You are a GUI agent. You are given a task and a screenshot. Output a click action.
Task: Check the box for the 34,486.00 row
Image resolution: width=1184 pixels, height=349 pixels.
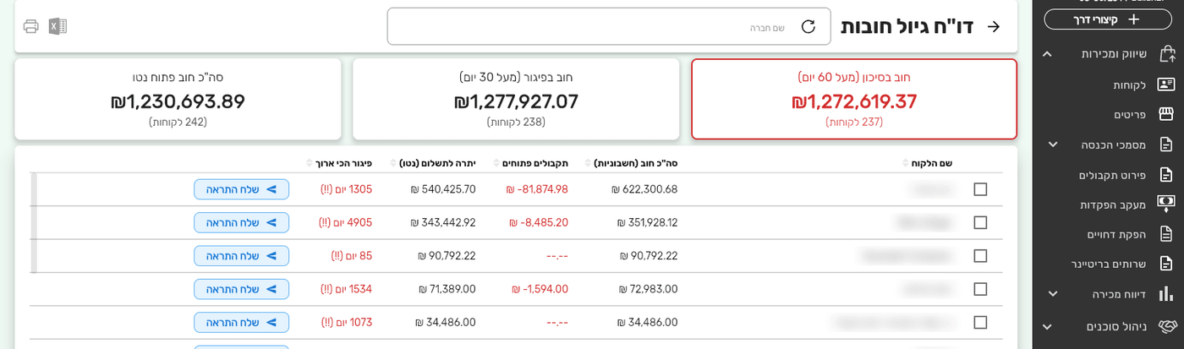tap(980, 322)
